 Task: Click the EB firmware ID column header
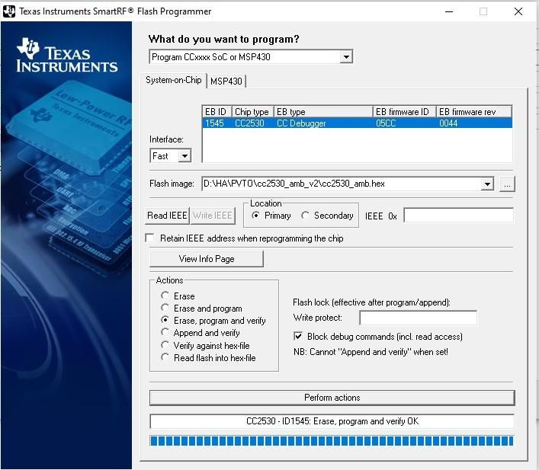tap(405, 112)
